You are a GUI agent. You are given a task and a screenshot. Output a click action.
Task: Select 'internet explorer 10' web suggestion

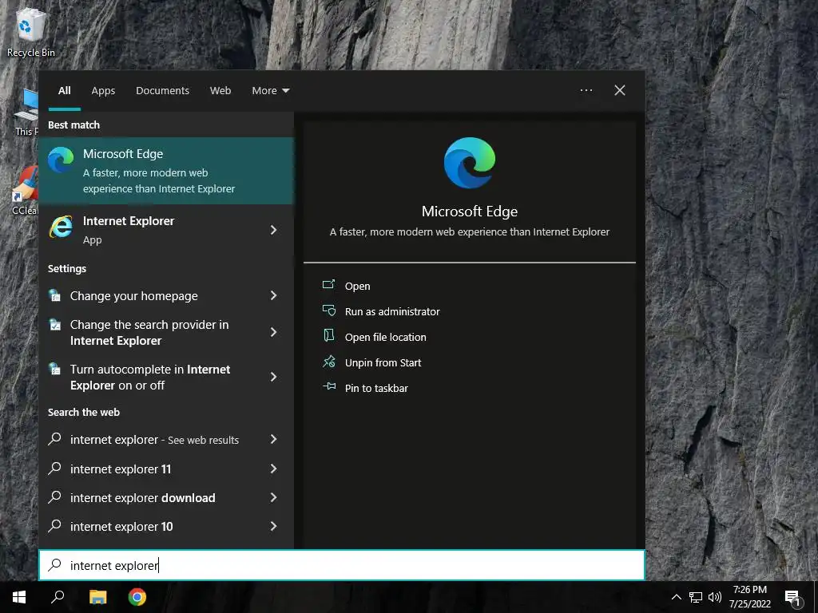[x=166, y=526]
